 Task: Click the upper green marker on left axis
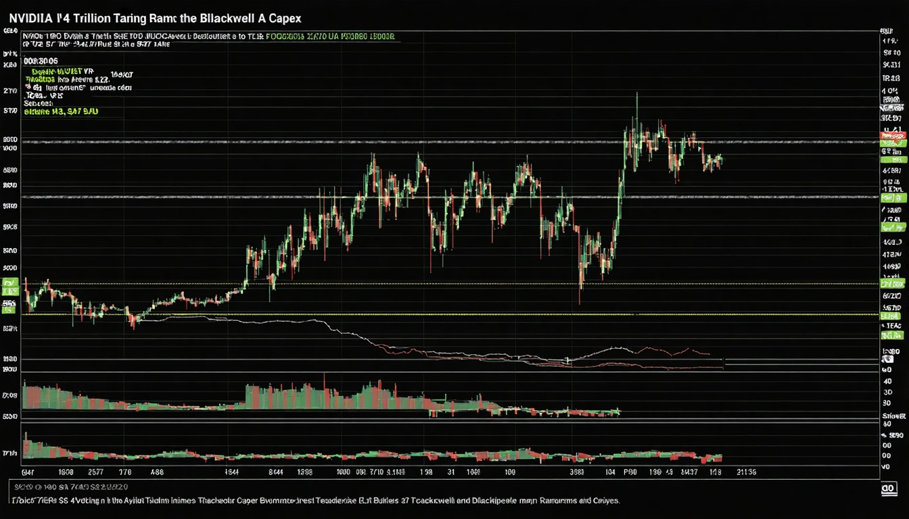click(x=9, y=282)
